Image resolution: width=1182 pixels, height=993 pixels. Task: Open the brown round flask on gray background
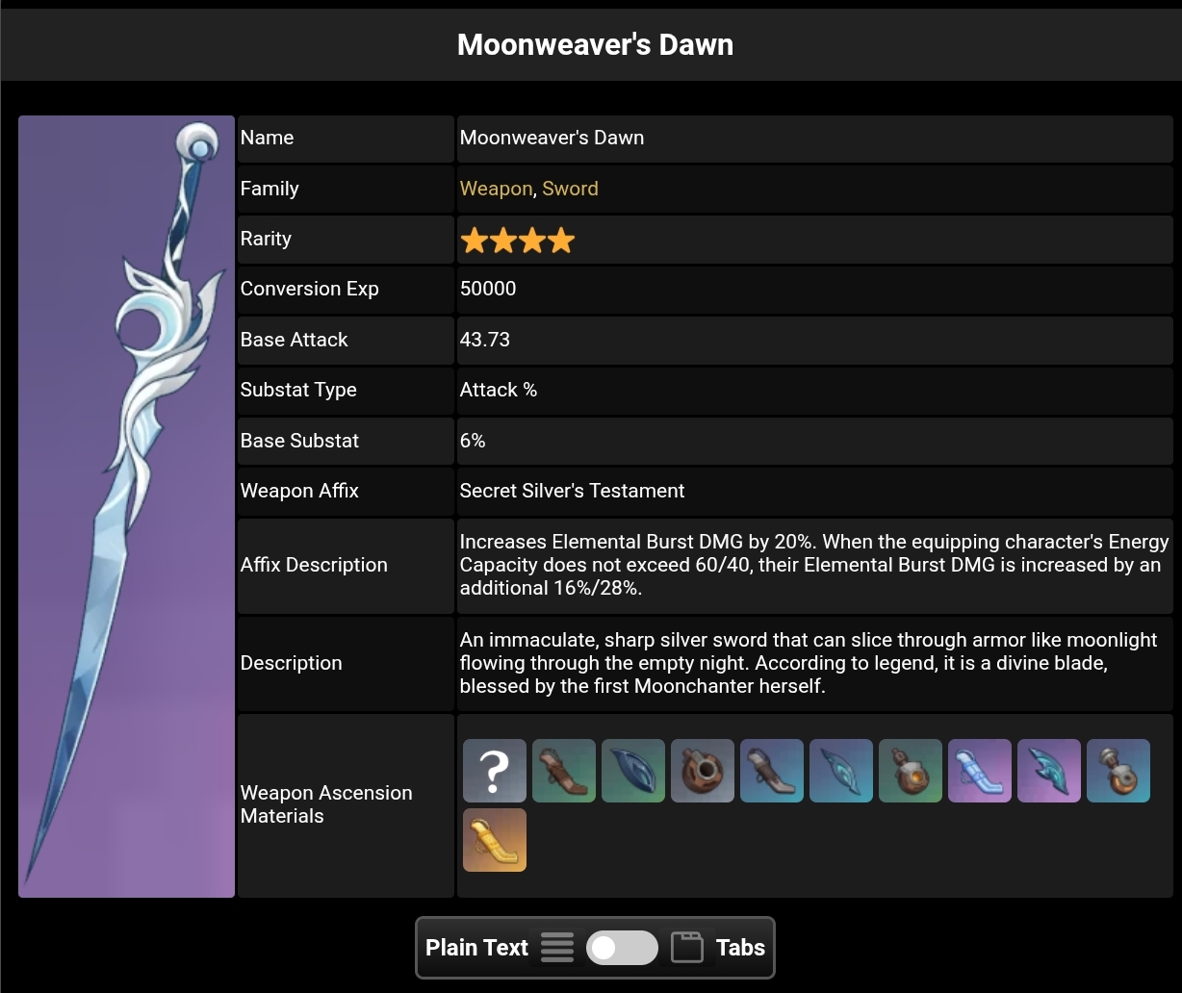(x=703, y=771)
